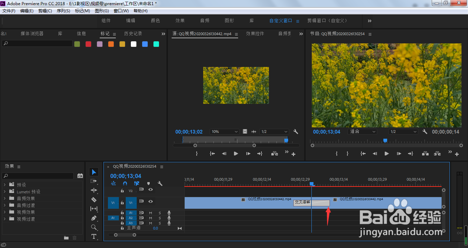Expand the 视频过渡 folder

pos(5,219)
